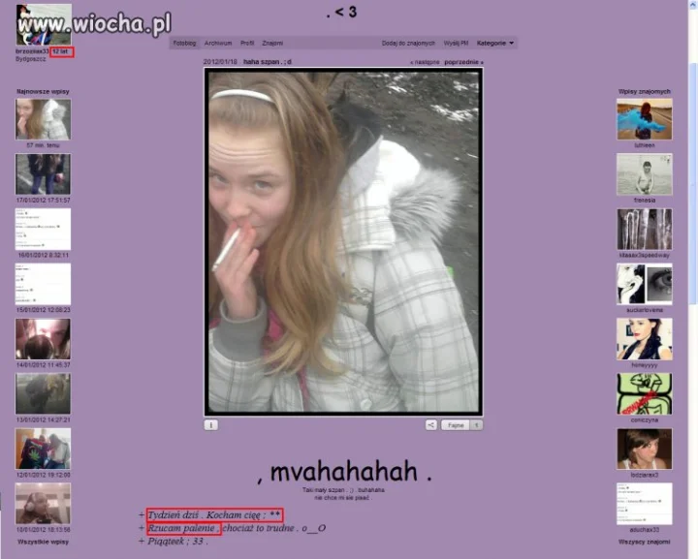Click the Fajne like button
698x559 pixels.
pos(456,425)
